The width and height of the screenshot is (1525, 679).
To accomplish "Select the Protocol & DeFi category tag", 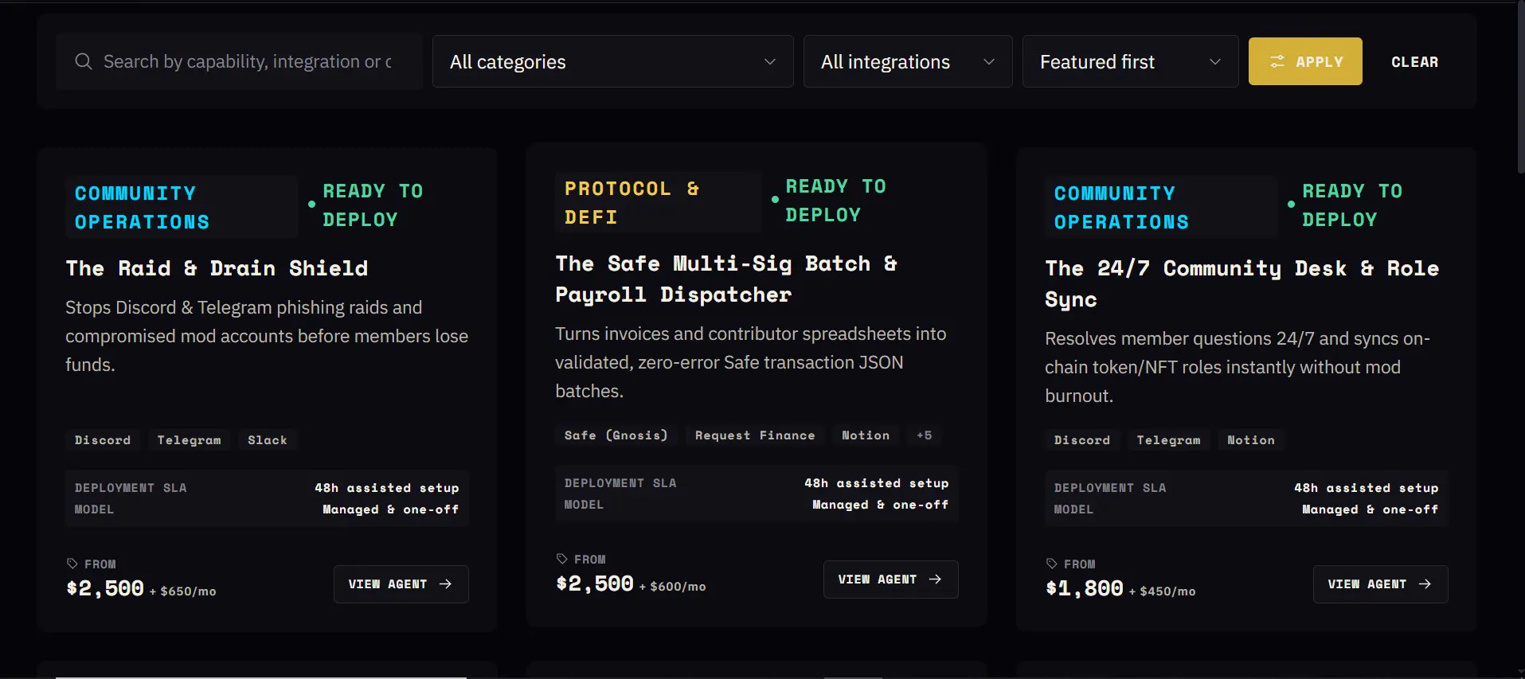I will 658,202.
